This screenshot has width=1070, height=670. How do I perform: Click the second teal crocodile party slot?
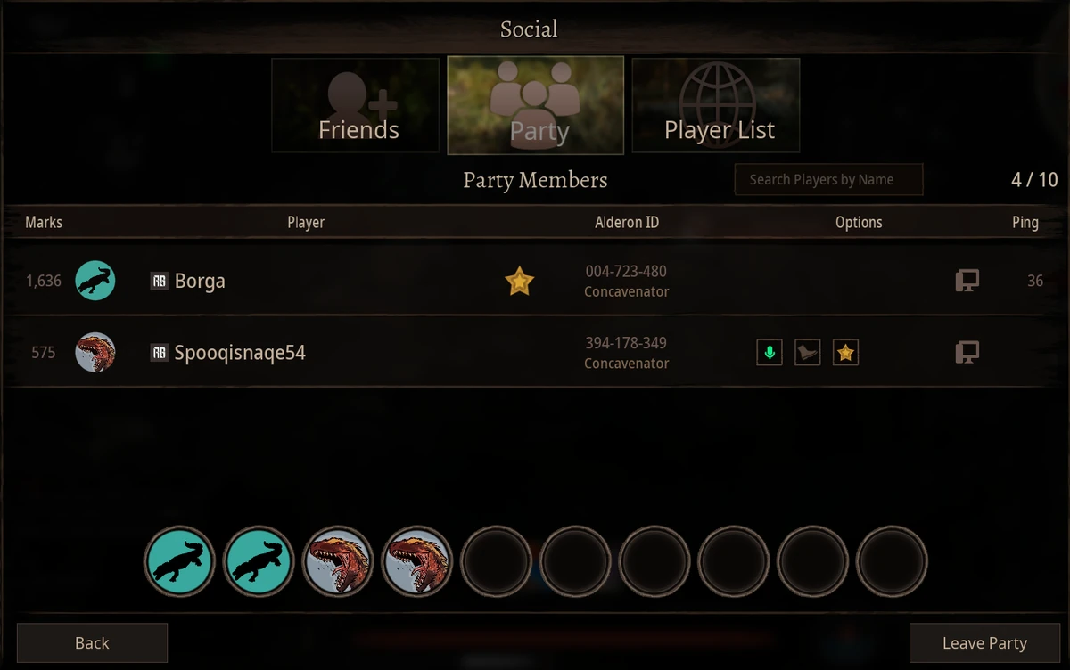(259, 561)
